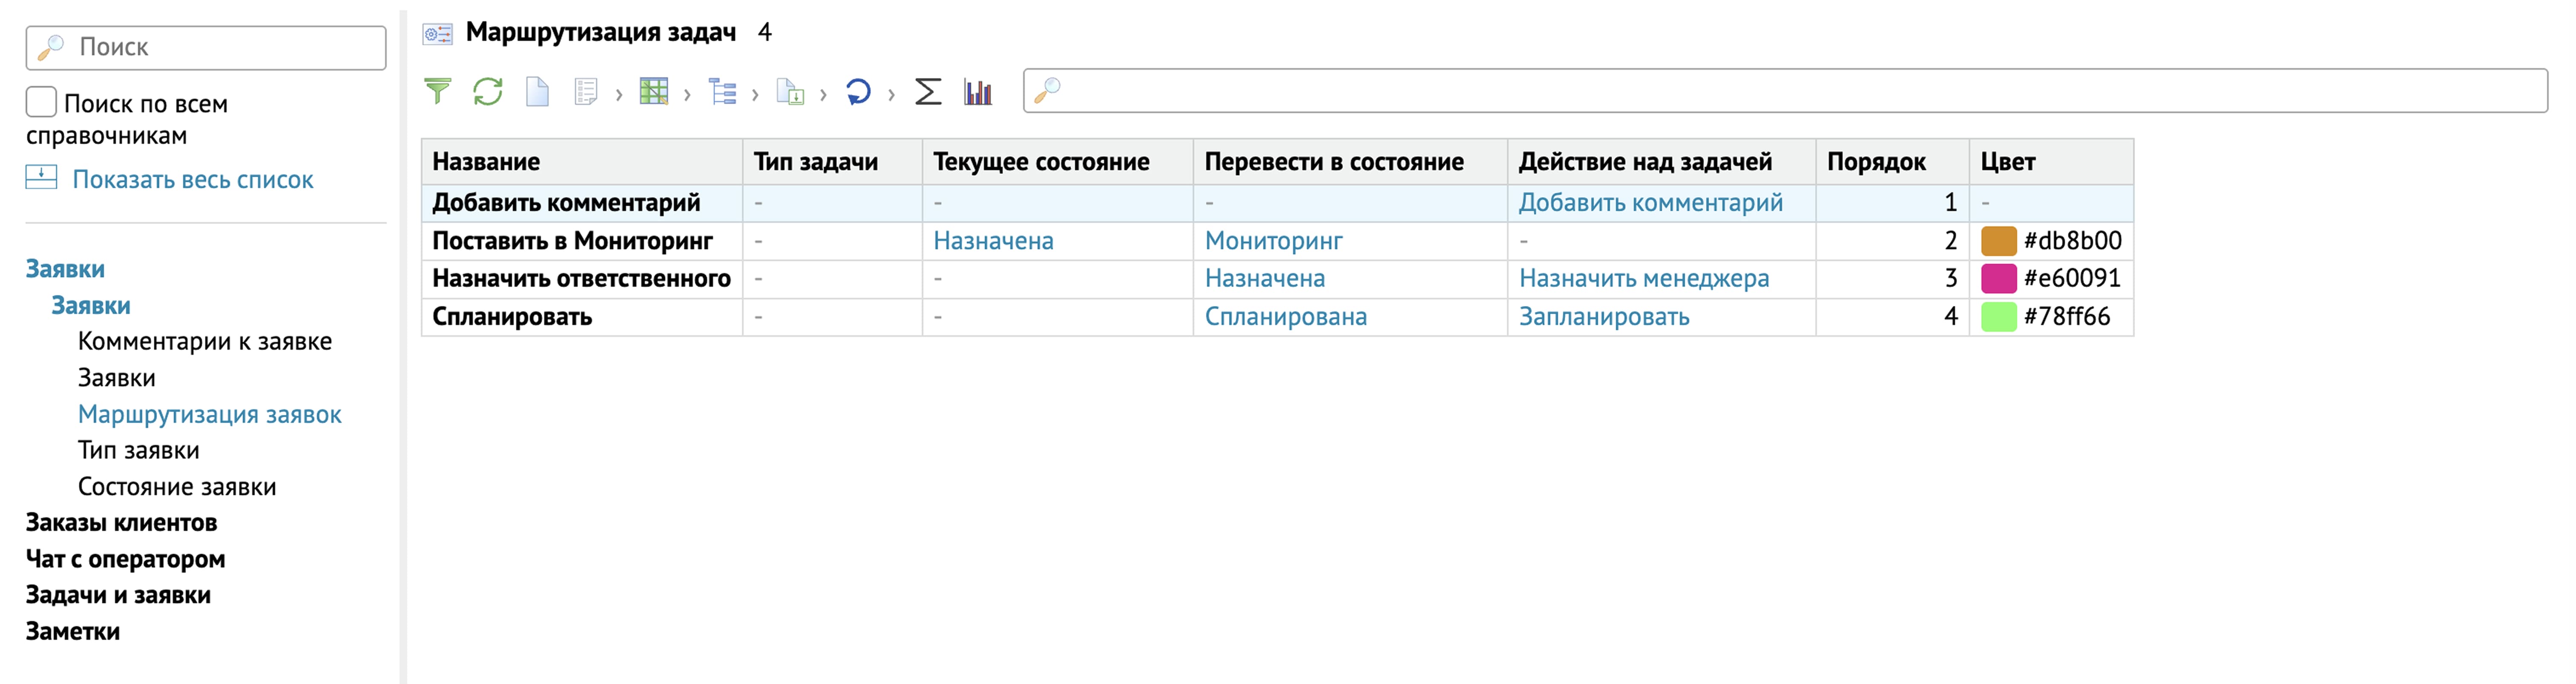Click the tree hierarchy view icon

click(x=722, y=92)
